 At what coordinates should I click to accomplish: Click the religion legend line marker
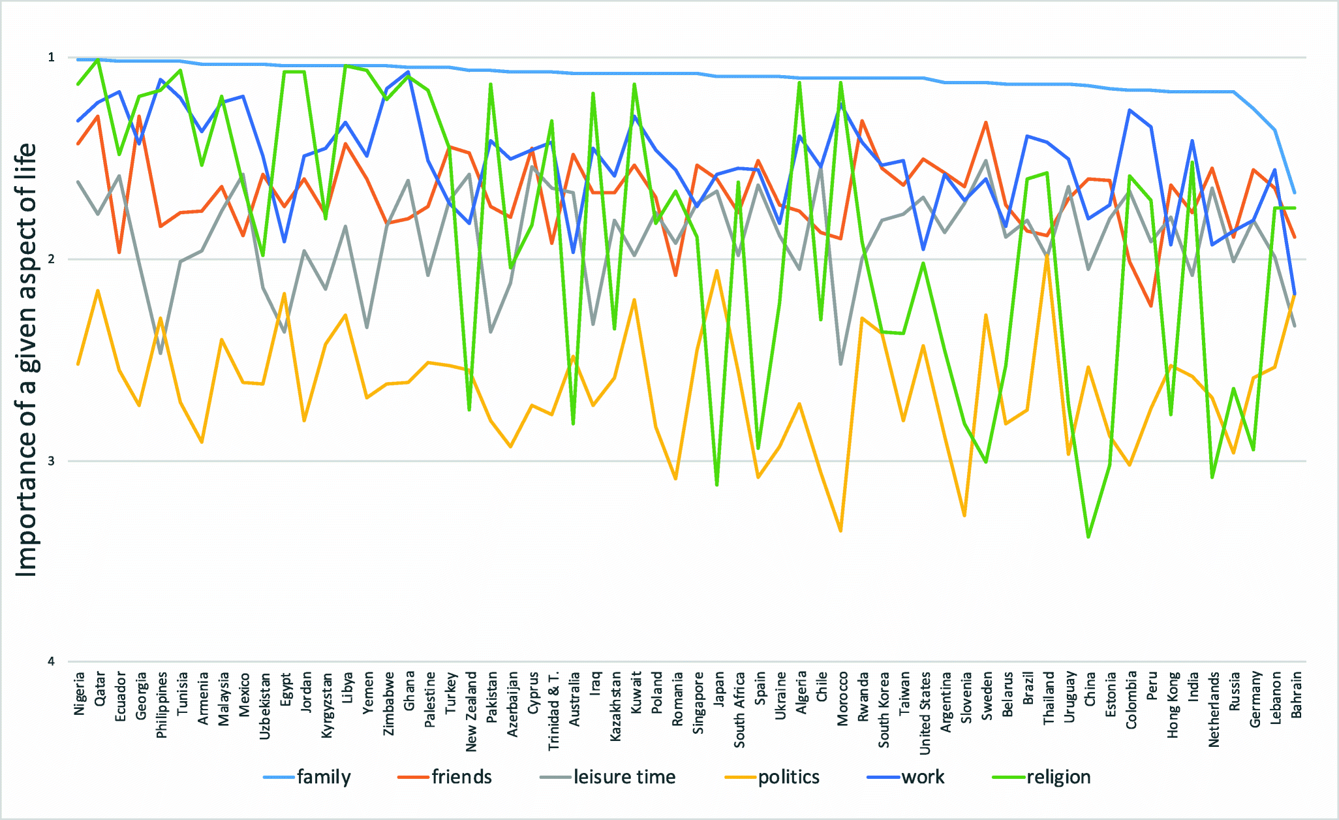pos(1008,778)
